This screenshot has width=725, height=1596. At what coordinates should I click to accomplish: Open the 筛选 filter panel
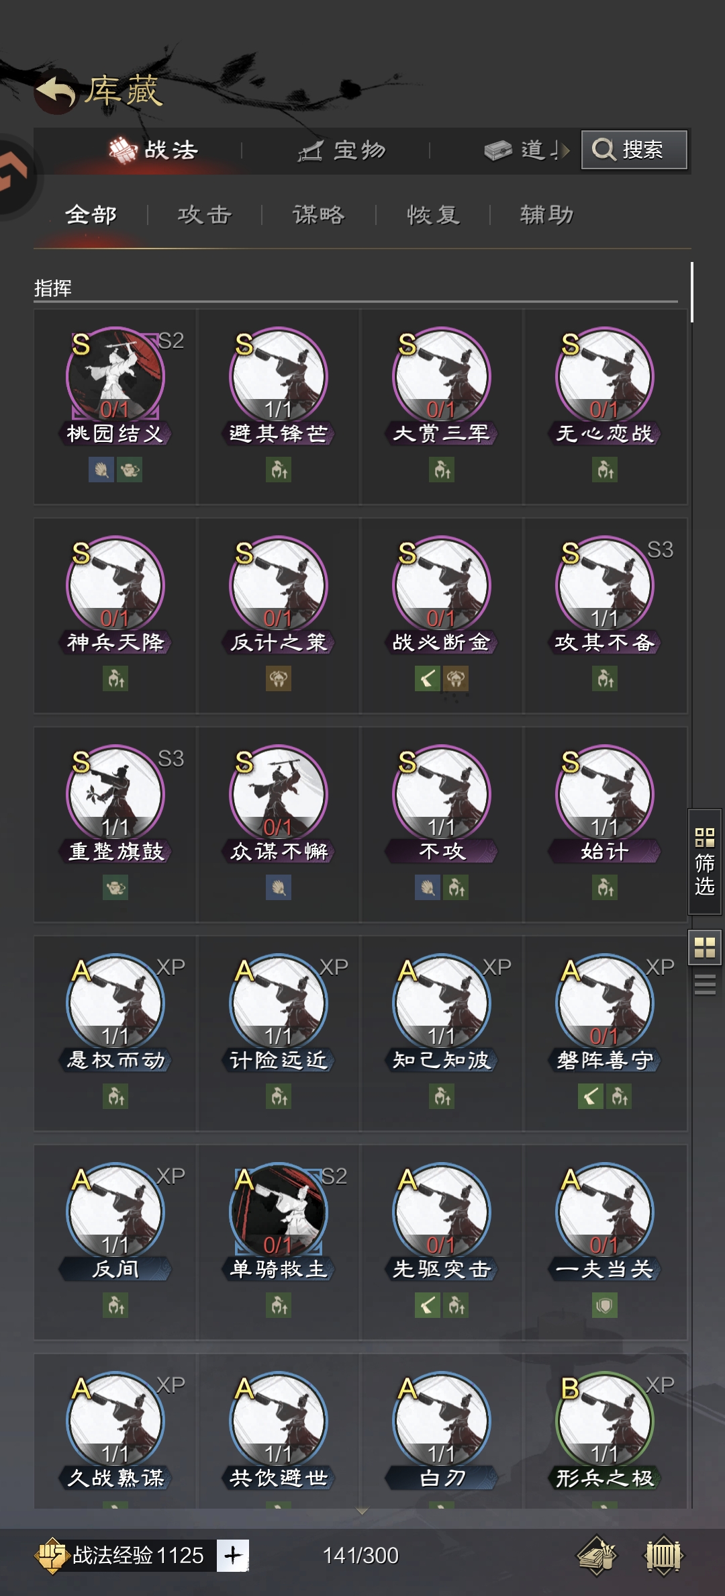(705, 862)
